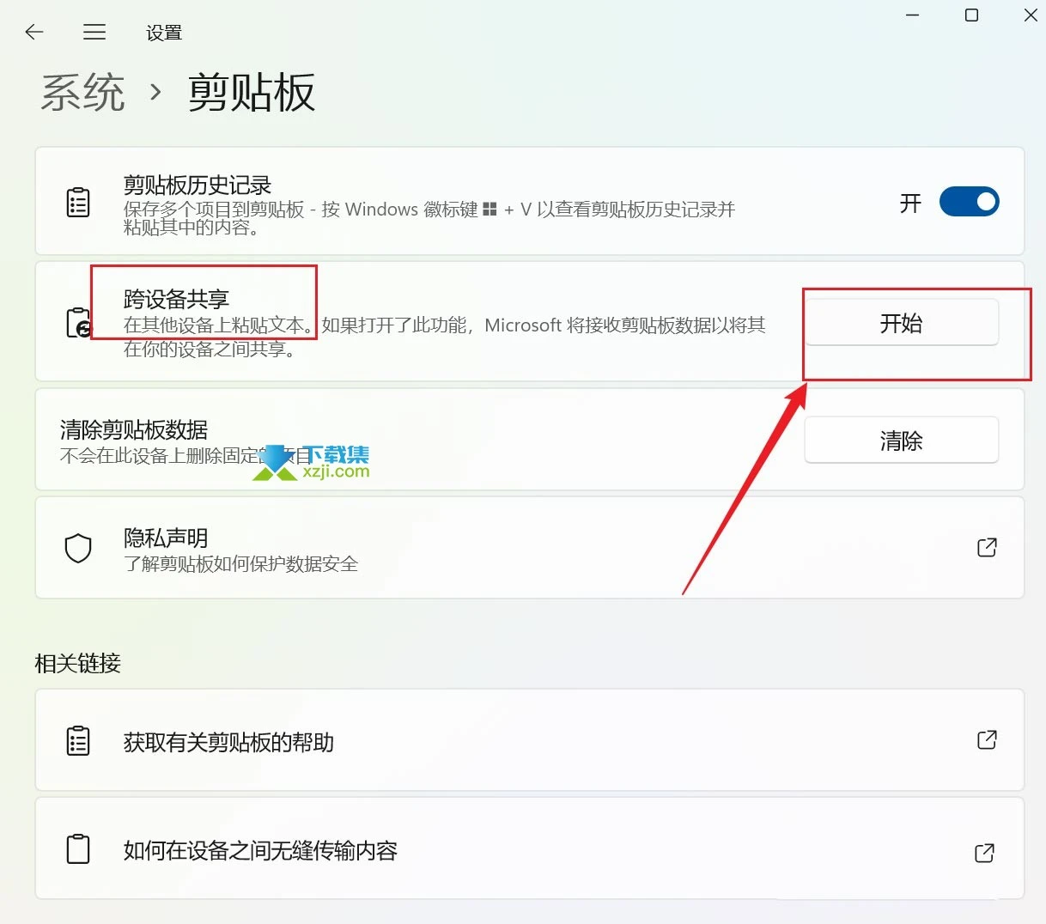Open the external link icon for clipboard help

pos(987,740)
